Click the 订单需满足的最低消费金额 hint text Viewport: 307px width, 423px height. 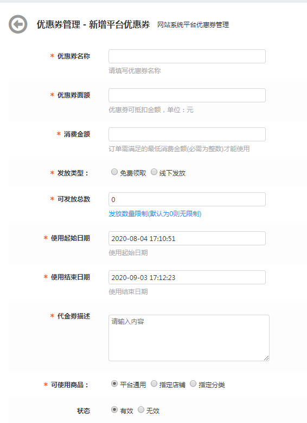point(179,149)
